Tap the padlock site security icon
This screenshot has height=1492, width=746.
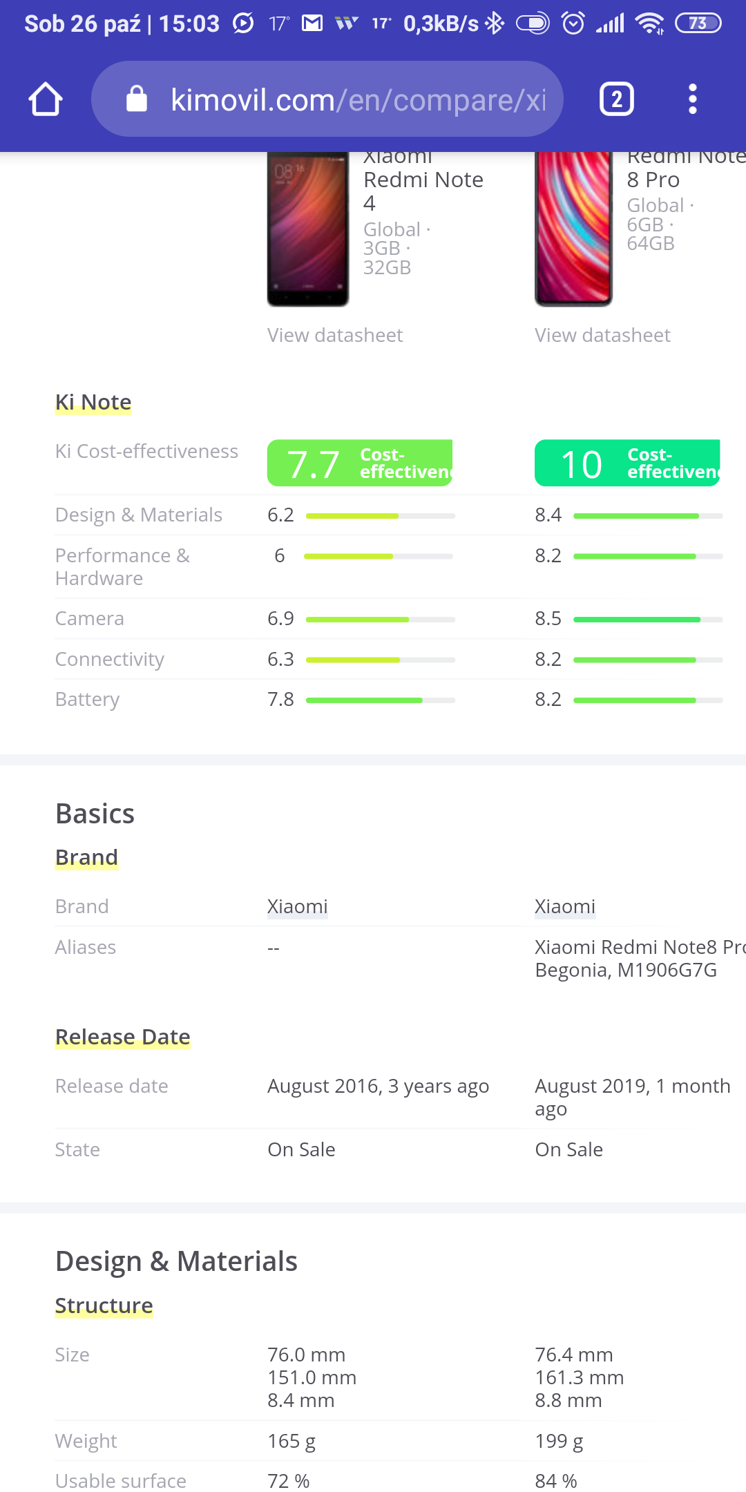[x=137, y=99]
